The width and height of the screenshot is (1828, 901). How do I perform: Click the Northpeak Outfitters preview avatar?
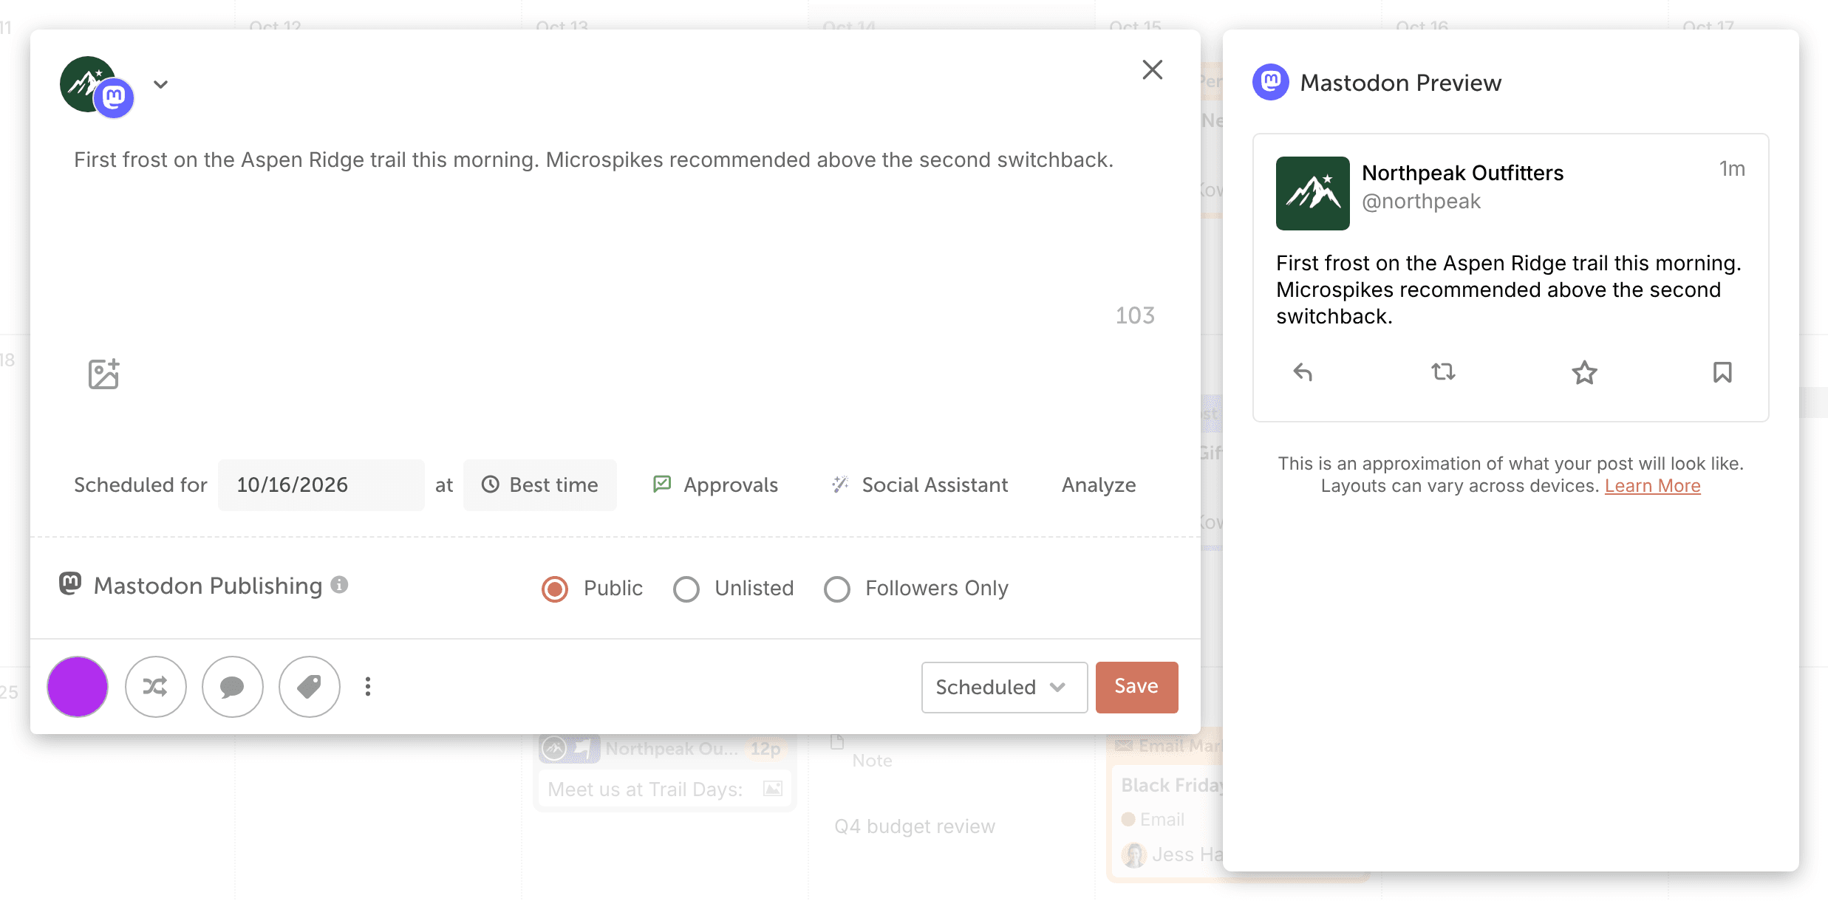[1313, 193]
